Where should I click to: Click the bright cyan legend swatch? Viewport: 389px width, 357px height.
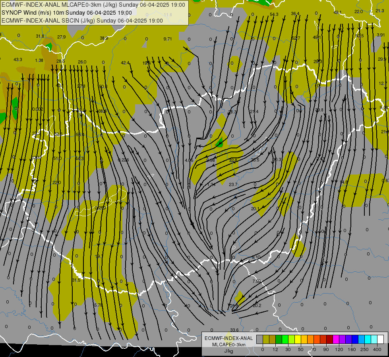[368, 339]
